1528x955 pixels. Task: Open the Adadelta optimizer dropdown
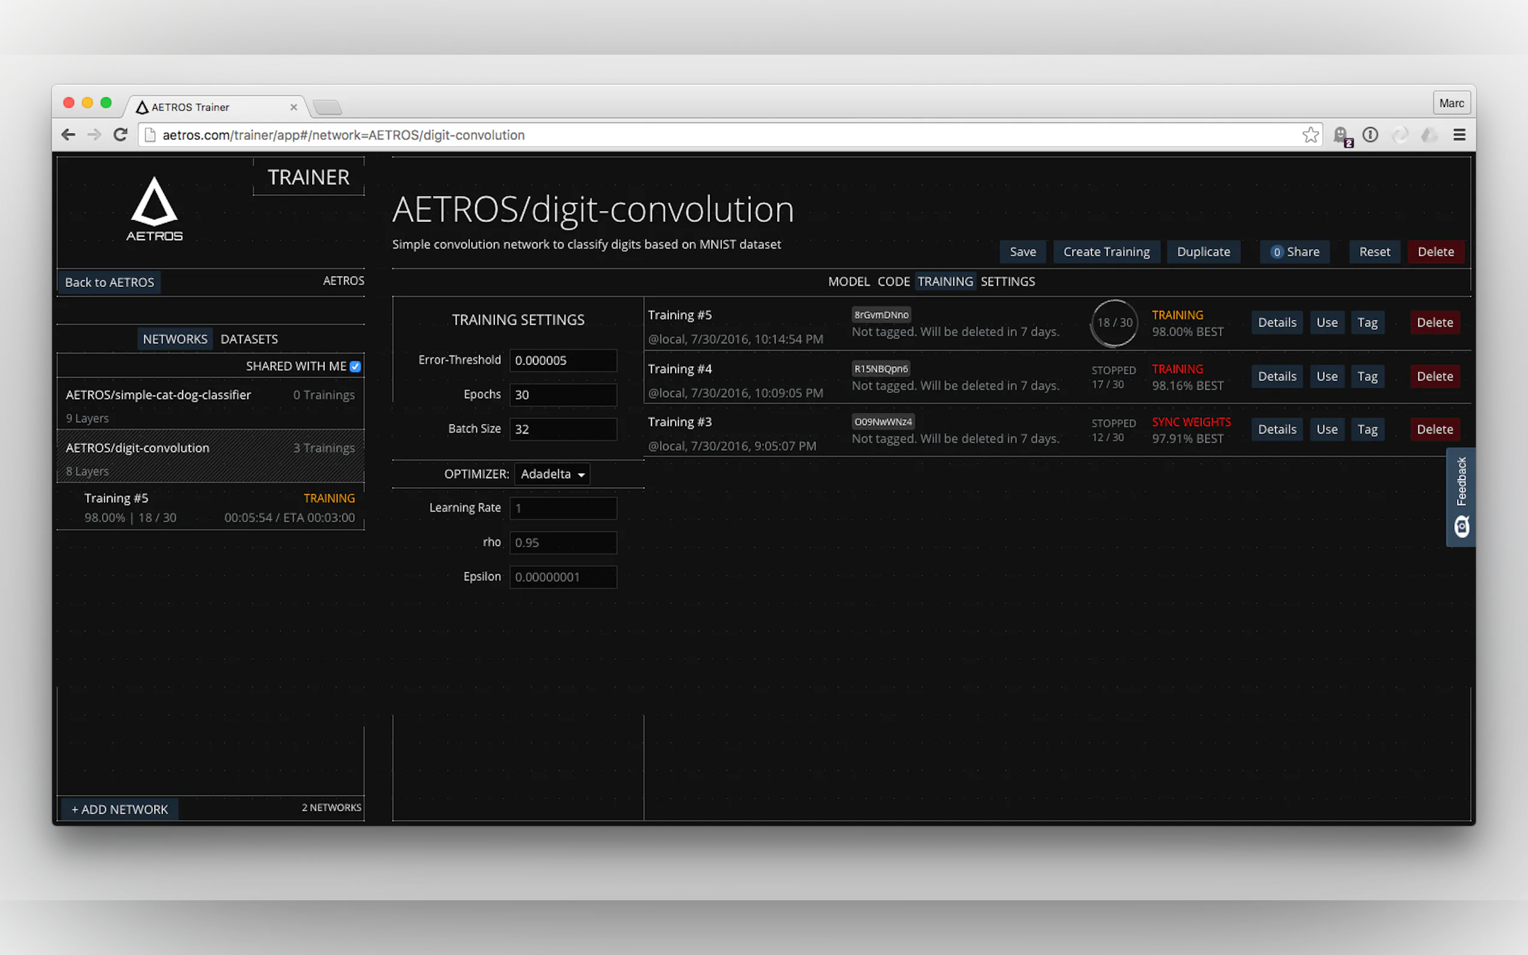(552, 474)
